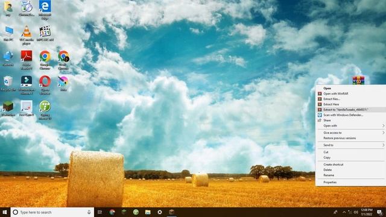Click the active brown box taskbar icon
Image resolution: width=386 pixels, height=217 pixels.
(171, 212)
